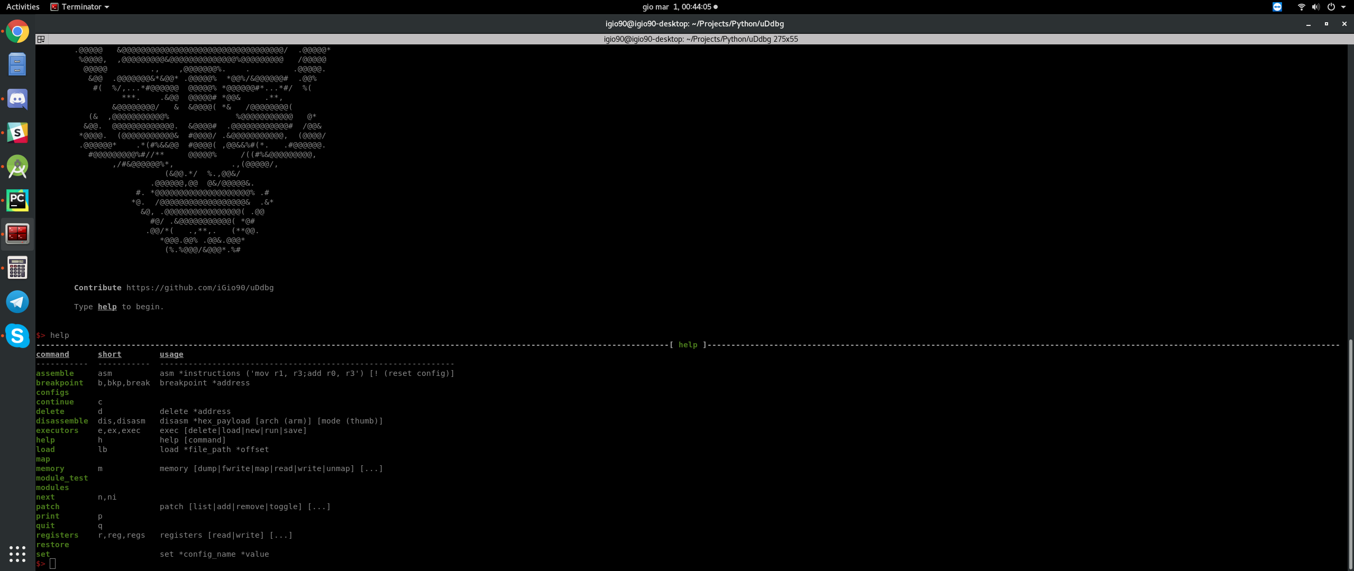This screenshot has height=571, width=1354.
Task: Click the terminal title bar 275x55
Action: tap(700, 39)
